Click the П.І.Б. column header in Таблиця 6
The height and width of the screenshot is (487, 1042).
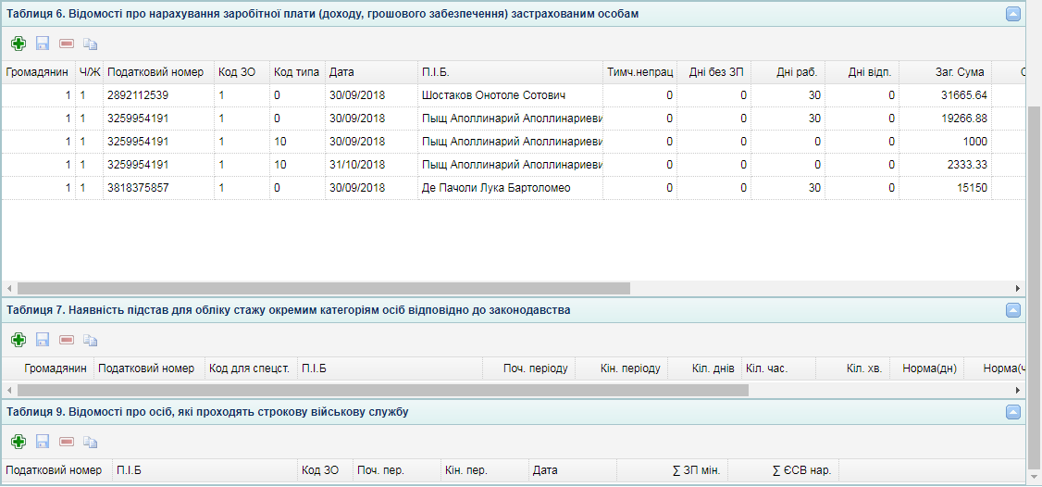[x=510, y=72]
